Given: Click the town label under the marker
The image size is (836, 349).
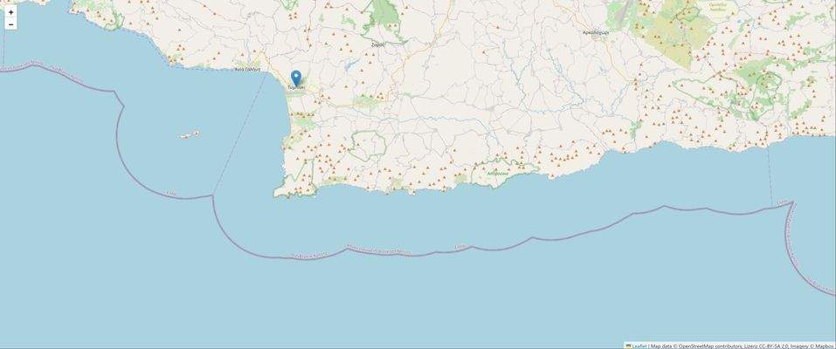Looking at the screenshot, I should click(296, 87).
